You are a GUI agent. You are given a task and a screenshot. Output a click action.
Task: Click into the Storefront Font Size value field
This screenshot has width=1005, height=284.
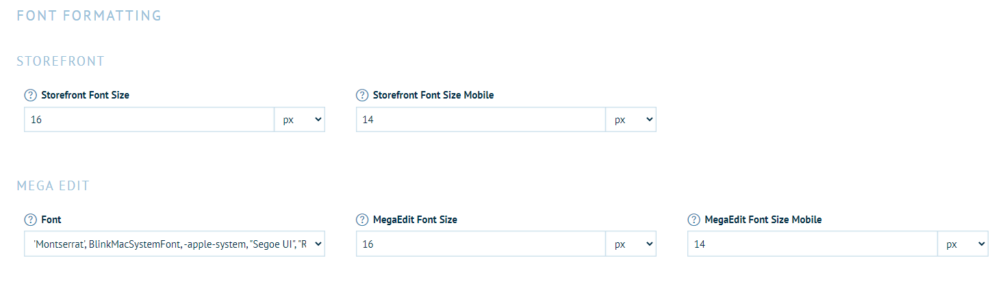[149, 120]
